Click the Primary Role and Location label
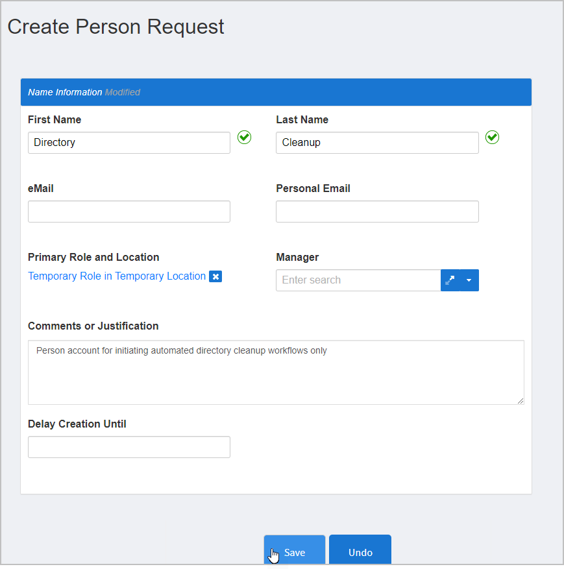The height and width of the screenshot is (569, 564). pyautogui.click(x=93, y=257)
